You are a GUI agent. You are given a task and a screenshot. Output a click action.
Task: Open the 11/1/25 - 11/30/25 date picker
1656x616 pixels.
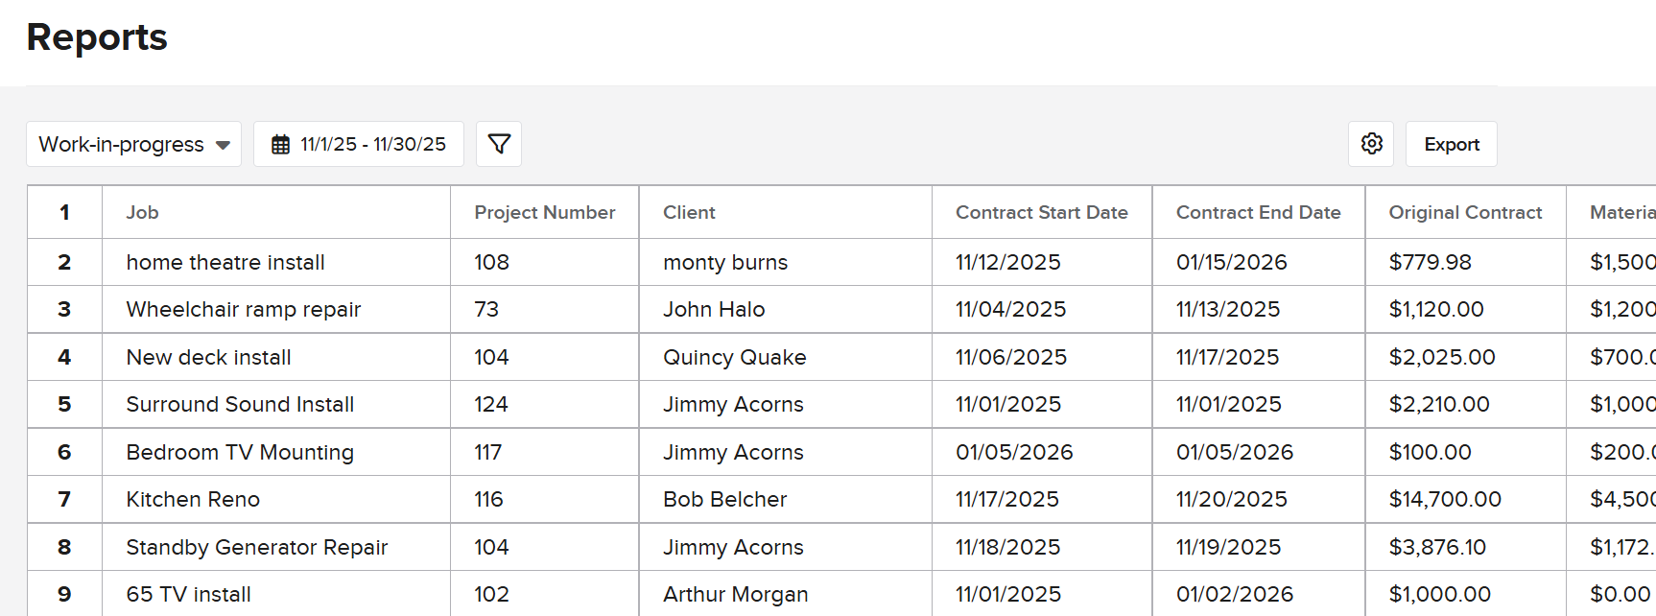pos(372,144)
